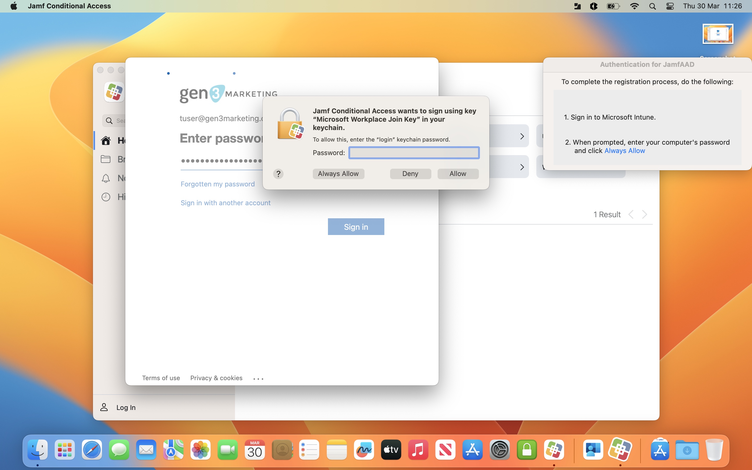Open News from the Dock

(445, 450)
